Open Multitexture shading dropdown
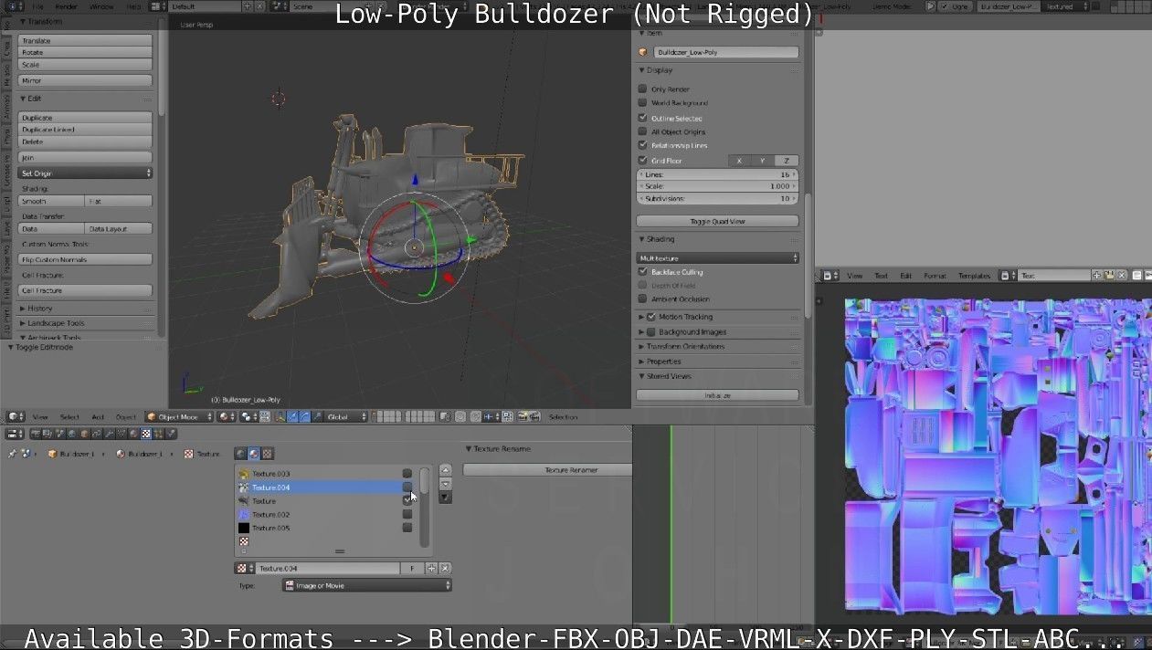 [717, 258]
